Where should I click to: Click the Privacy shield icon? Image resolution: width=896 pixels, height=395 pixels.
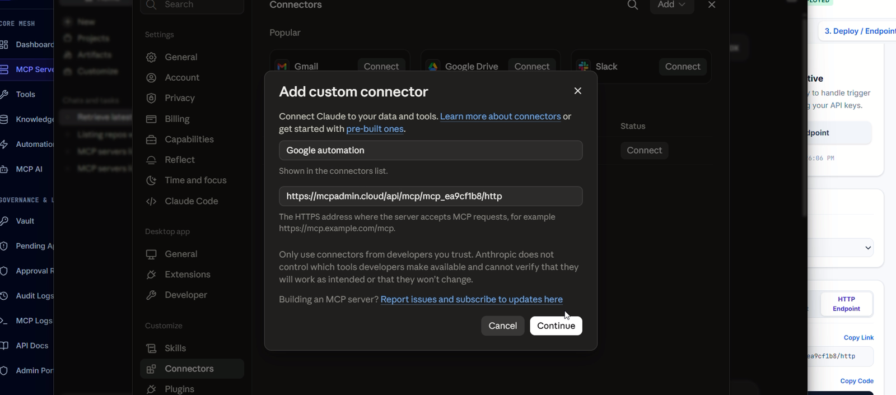coord(151,98)
